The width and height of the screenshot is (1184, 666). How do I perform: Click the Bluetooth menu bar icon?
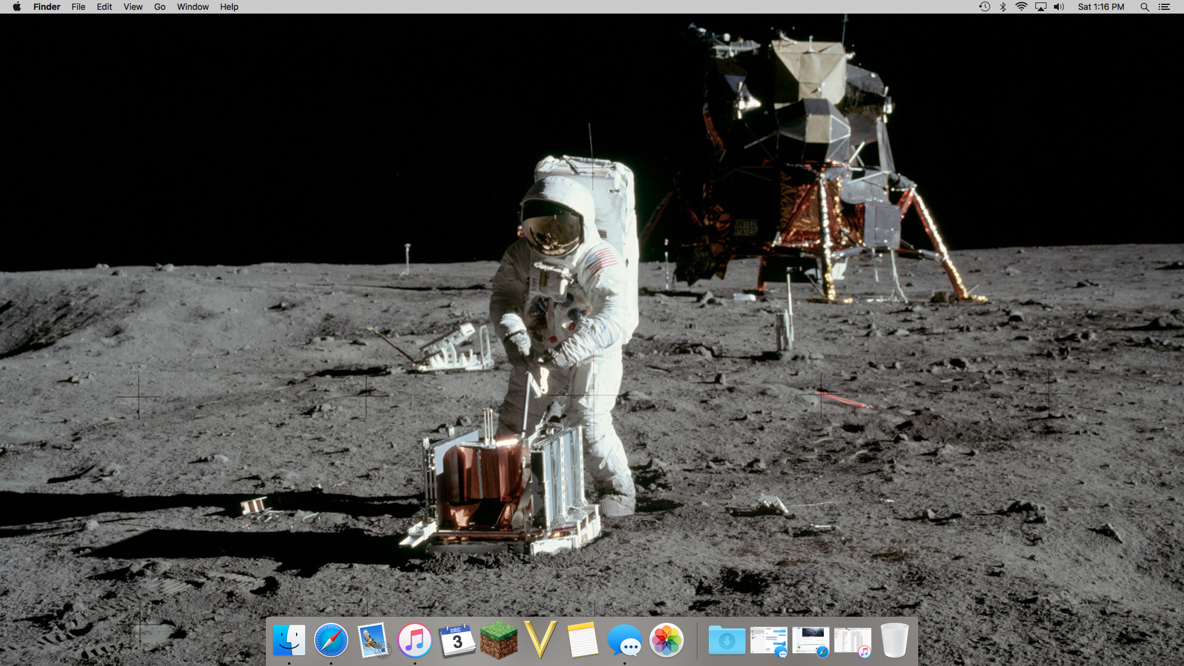coord(1003,7)
